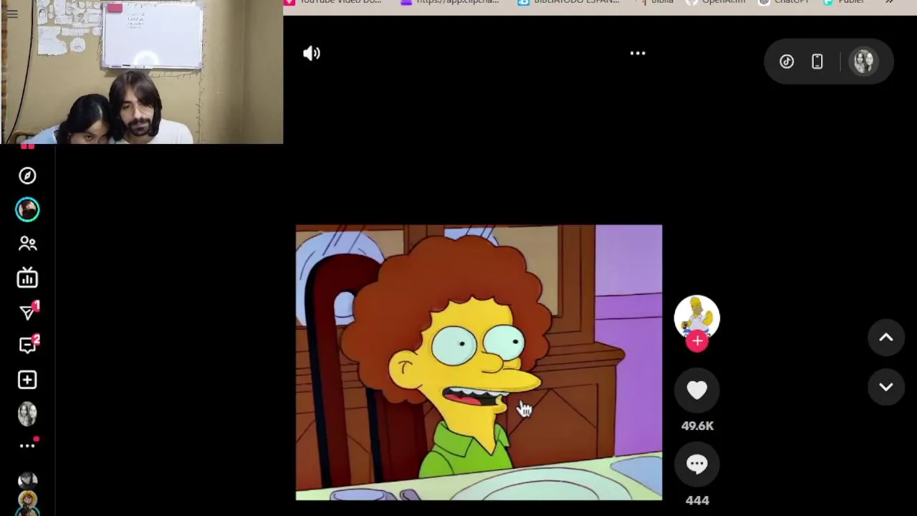The image size is (917, 516).
Task: Open the BIBLIATODO ESPAN bookmark
Action: [x=569, y=2]
